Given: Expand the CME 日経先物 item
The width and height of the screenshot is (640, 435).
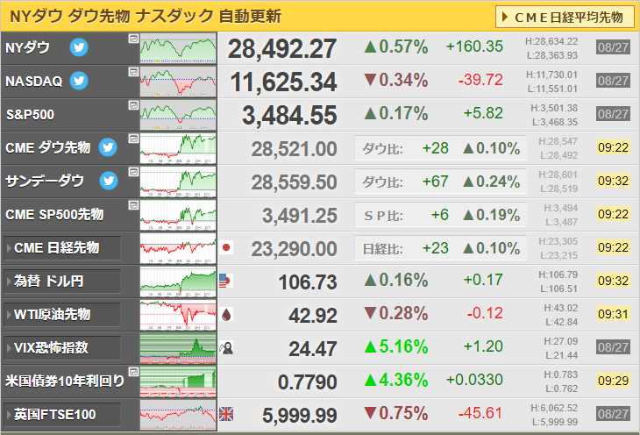Looking at the screenshot, I should click(62, 248).
